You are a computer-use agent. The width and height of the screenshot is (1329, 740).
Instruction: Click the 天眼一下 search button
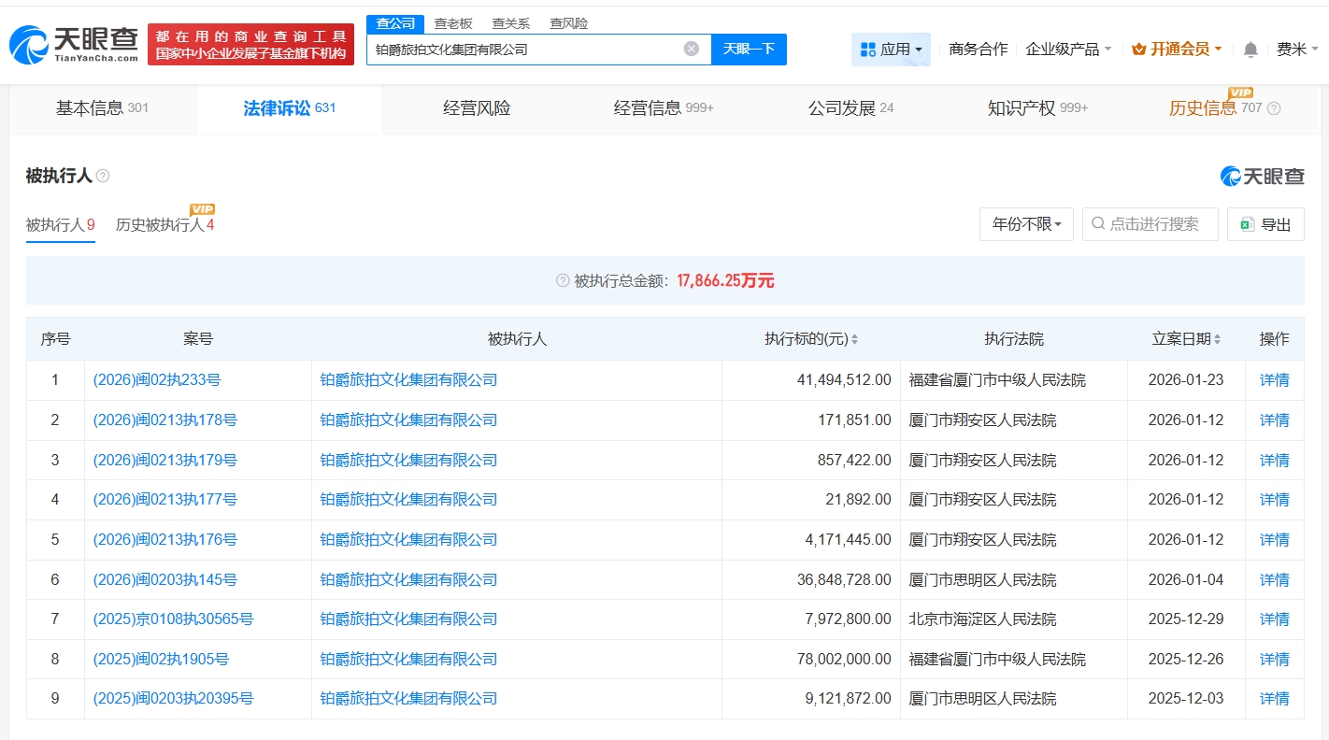[748, 48]
